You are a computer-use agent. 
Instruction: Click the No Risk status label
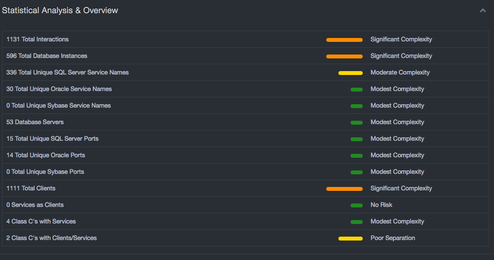point(381,205)
